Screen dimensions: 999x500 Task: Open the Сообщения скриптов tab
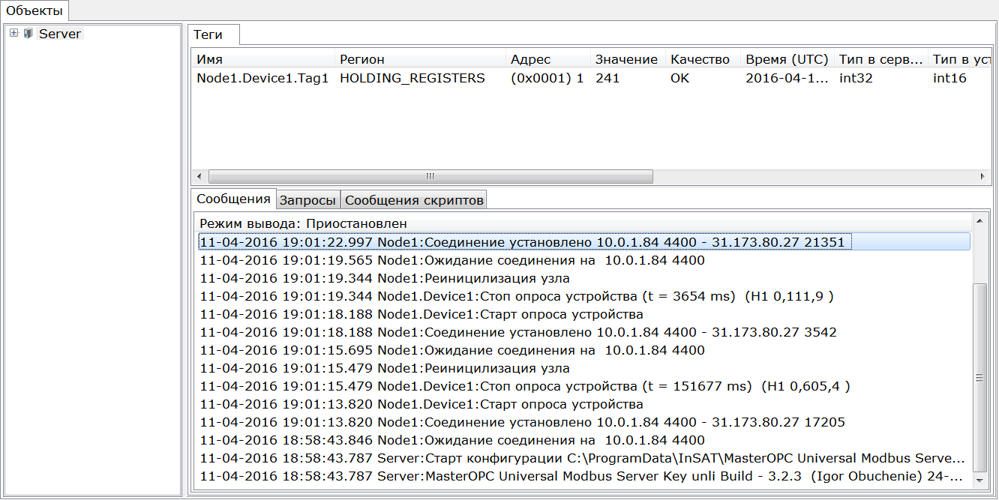coord(413,200)
